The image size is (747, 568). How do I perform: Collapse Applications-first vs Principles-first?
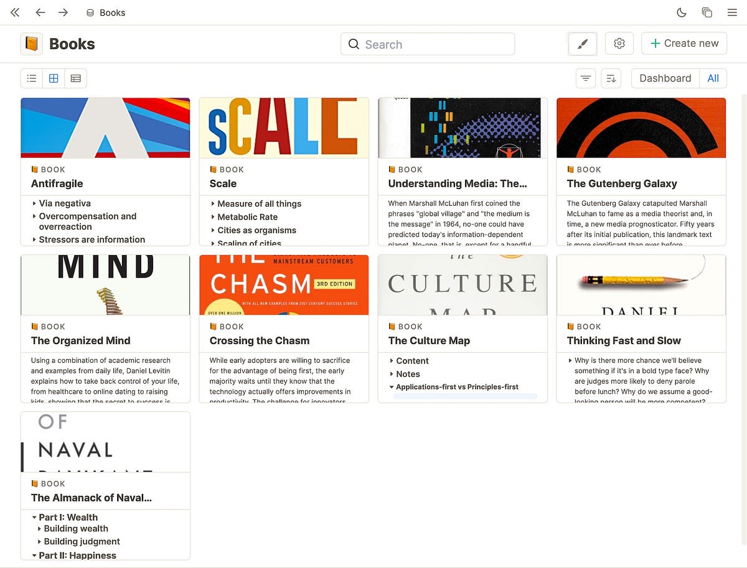391,387
